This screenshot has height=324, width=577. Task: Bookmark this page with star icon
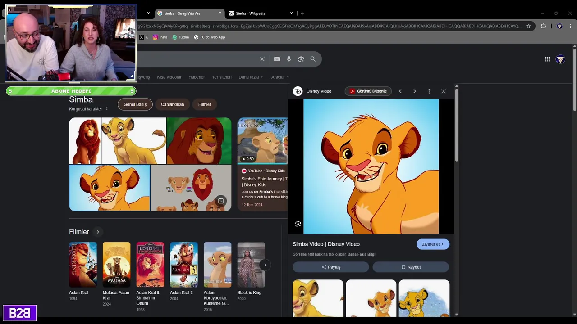[x=528, y=26]
